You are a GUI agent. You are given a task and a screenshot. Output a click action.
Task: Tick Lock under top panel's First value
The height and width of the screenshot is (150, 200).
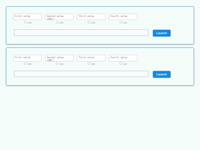[25, 22]
